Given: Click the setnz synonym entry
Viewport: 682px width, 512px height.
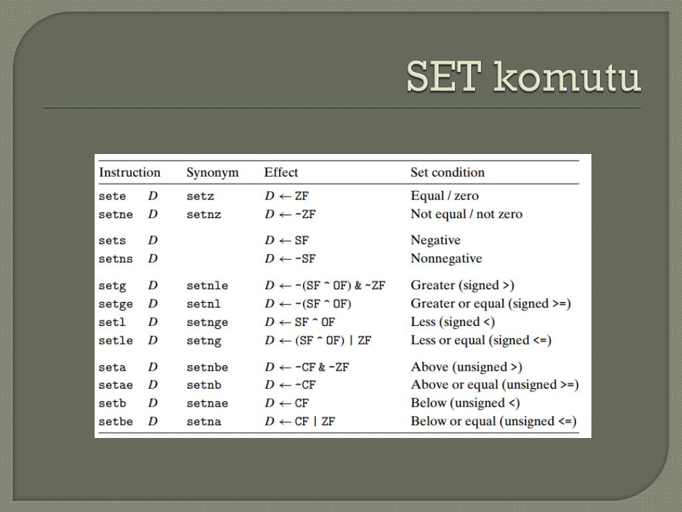Looking at the screenshot, I should tap(204, 215).
